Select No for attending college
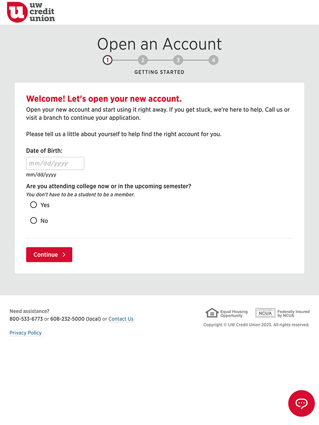 (33, 220)
